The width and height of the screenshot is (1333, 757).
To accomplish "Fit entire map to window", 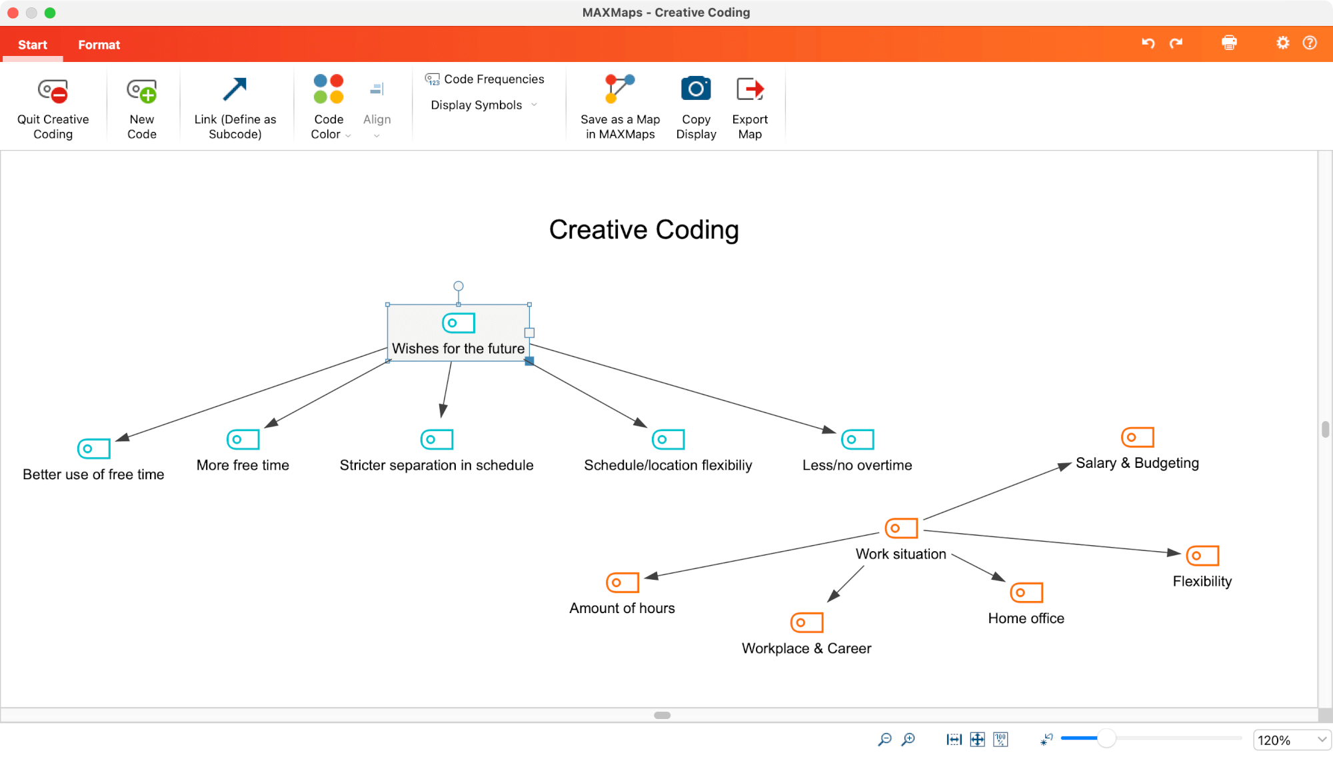I will (x=978, y=739).
